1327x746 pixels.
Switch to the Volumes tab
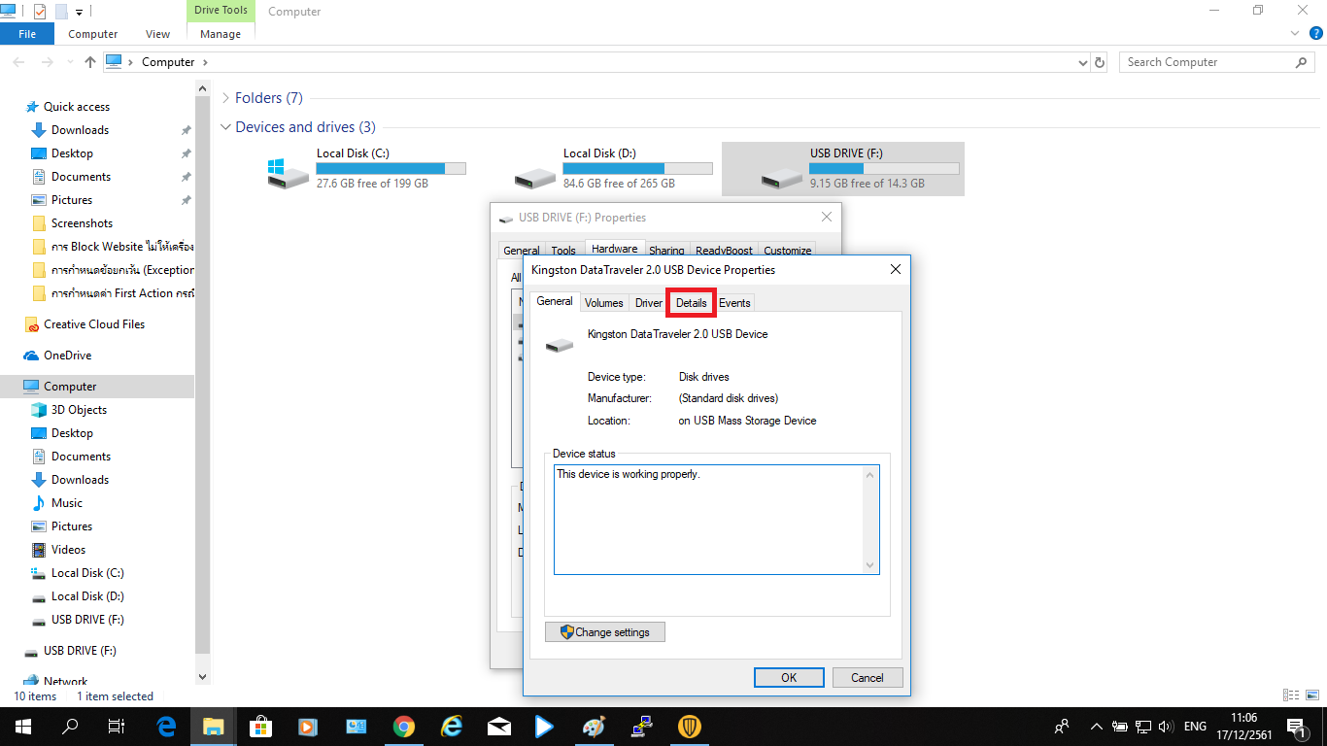coord(603,303)
